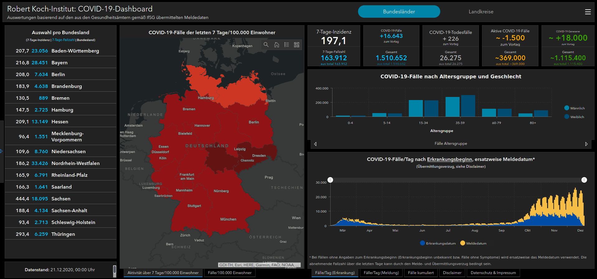
Task: Show the map legend
Action: pos(287,45)
